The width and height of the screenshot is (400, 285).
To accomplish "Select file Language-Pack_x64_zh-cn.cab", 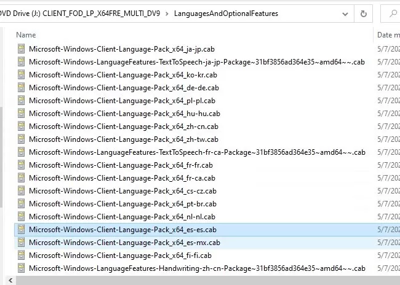I will [124, 127].
